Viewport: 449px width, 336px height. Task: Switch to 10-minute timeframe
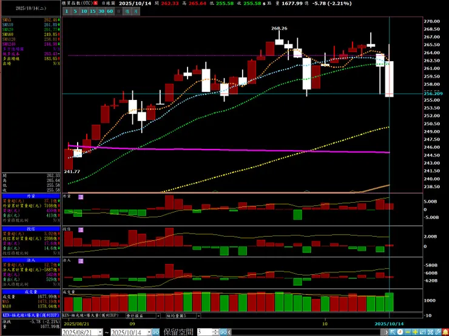coord(84,11)
